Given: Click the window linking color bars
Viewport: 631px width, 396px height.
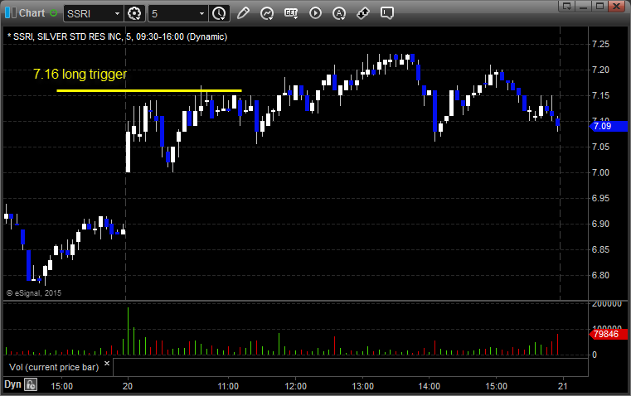Looking at the screenshot, I should point(10,13).
